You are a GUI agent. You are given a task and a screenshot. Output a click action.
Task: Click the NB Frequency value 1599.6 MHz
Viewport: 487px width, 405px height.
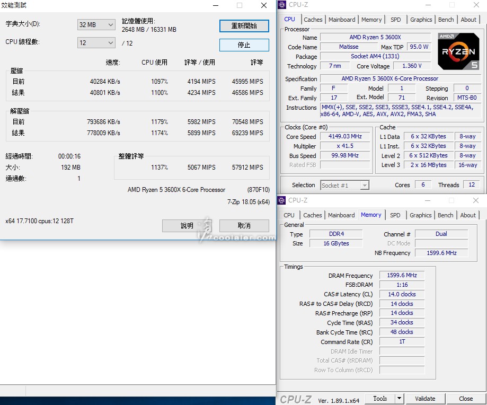441,253
